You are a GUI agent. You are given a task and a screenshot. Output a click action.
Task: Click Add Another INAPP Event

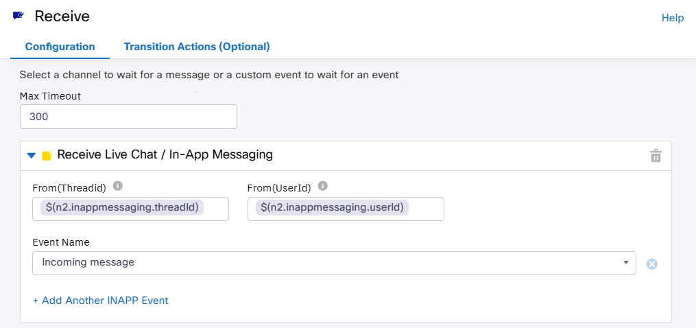(x=100, y=301)
